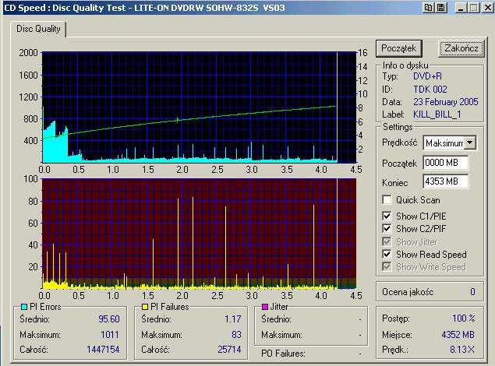
Task: Click the label value KILL_BILL_1
Action: click(x=437, y=114)
